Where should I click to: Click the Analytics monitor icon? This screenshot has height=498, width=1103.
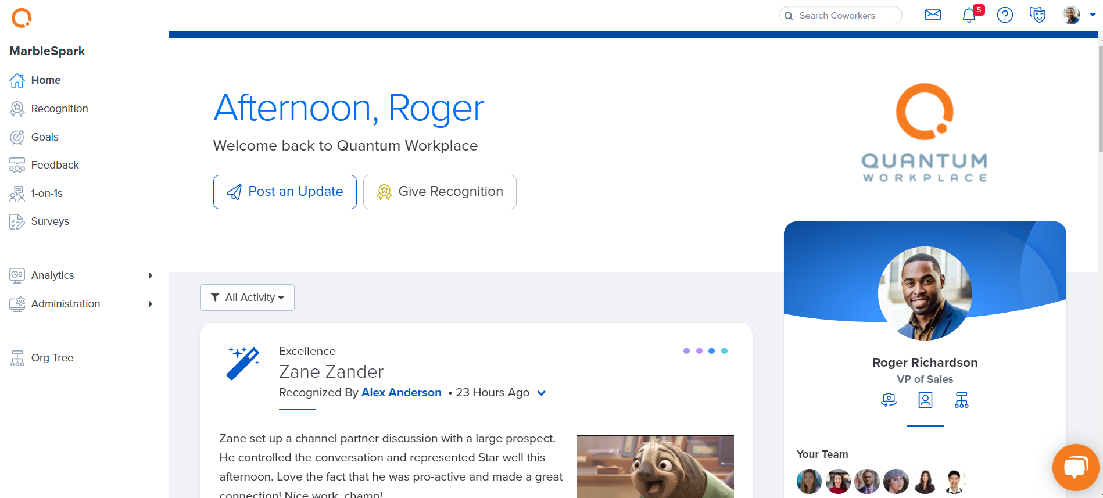17,275
